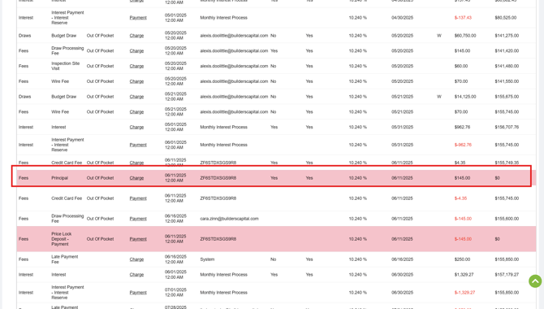
Task: Open Payment link for $-4.35 Credit Card Fee
Action: tap(138, 198)
